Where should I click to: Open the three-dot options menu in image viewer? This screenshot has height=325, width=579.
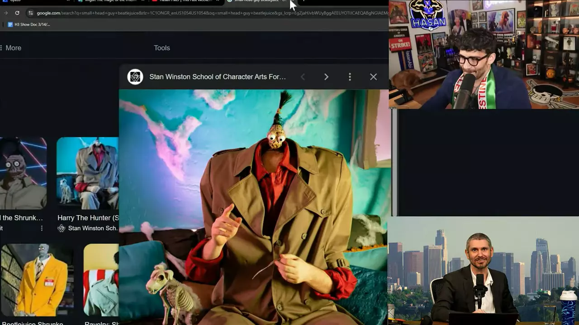[x=350, y=77]
